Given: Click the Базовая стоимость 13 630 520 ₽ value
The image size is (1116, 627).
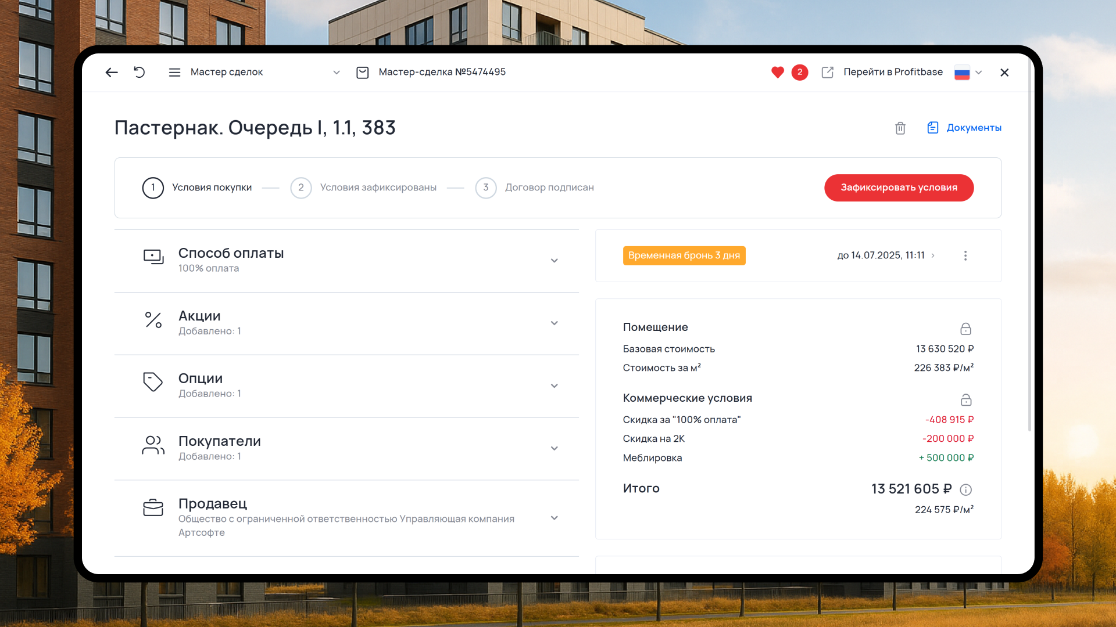Looking at the screenshot, I should (x=945, y=349).
